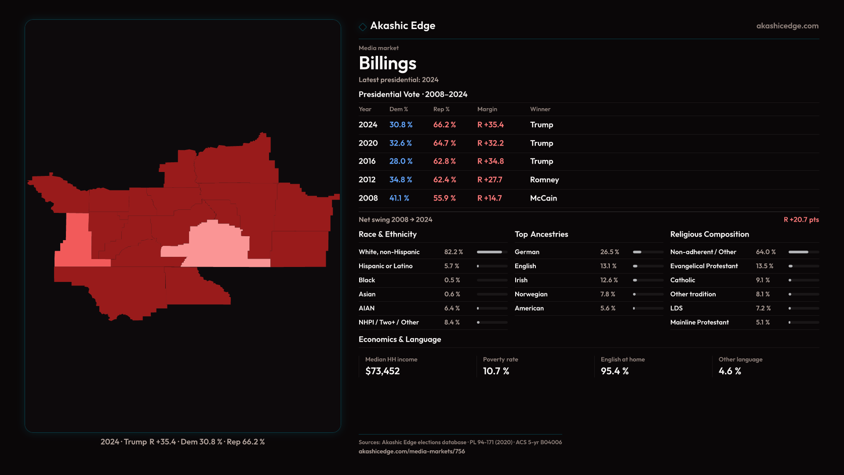Click the Religious Composition section heading

tap(709, 234)
